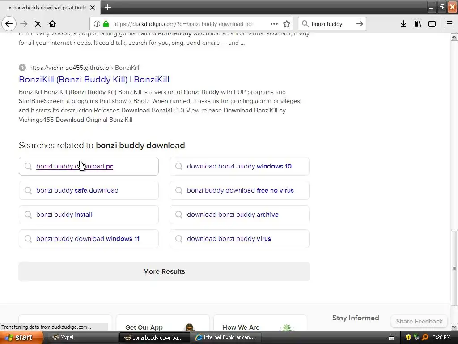The height and width of the screenshot is (344, 458).
Task: Click the forward navigation arrow
Action: click(x=24, y=24)
